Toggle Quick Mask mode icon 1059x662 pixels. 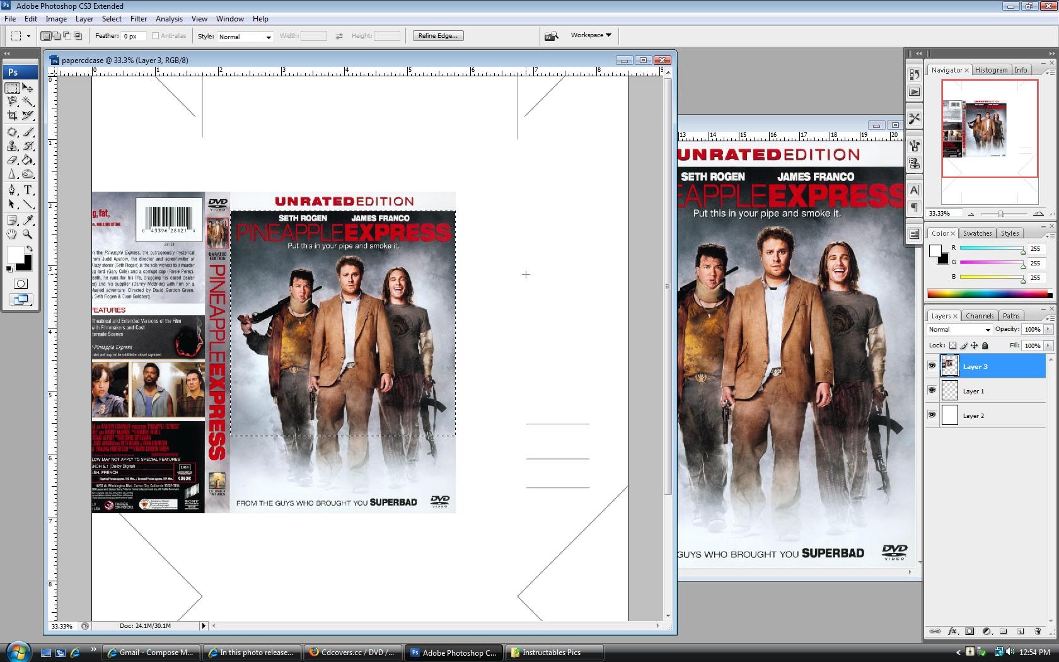click(20, 284)
